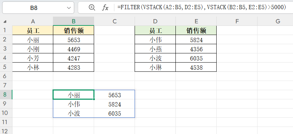Select result cell C9 with 5824
This screenshot has height=134, width=293.
pos(114,104)
